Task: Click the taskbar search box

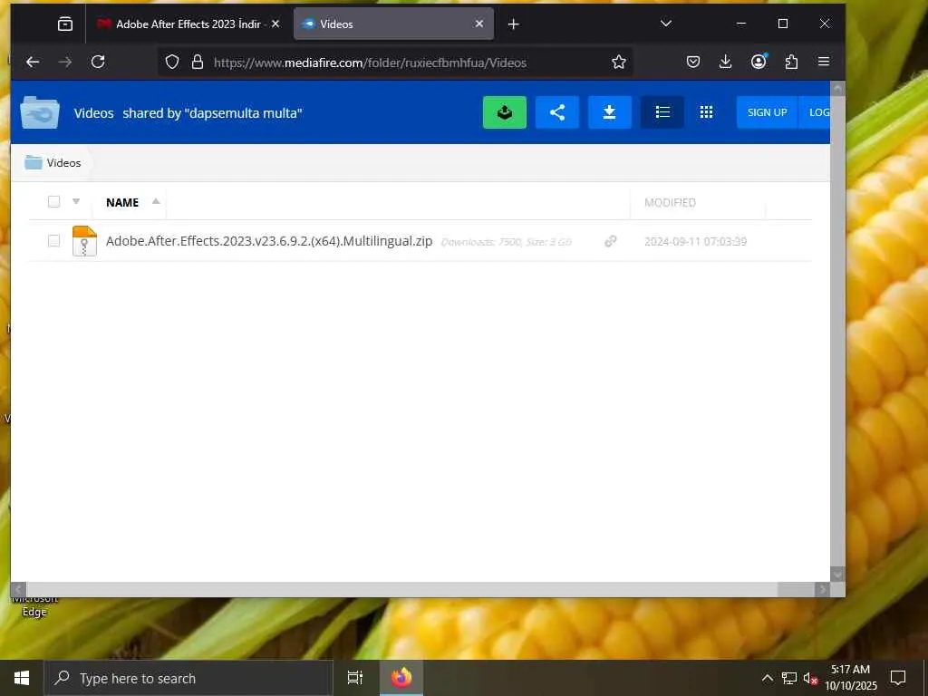Action: tap(188, 678)
